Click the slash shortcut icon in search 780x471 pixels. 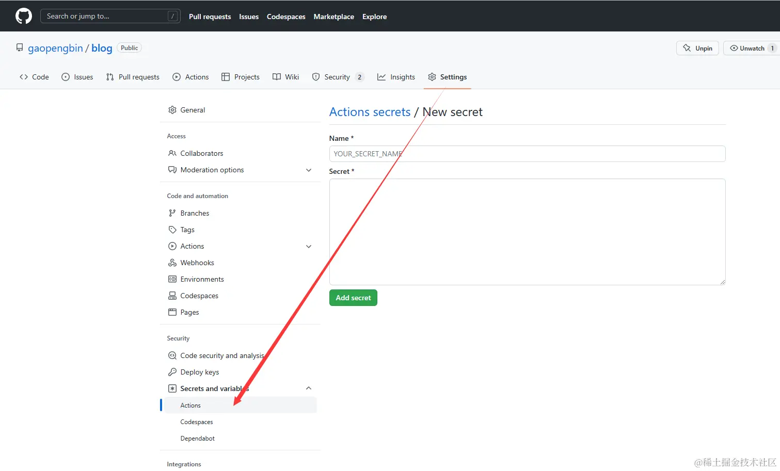[172, 16]
